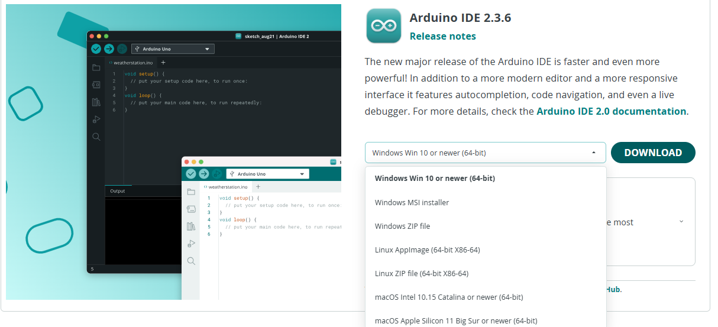Expand the chevron on the right info panel
718x327 pixels.
tap(681, 222)
